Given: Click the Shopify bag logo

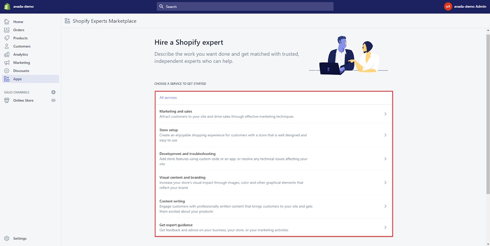Looking at the screenshot, I should pyautogui.click(x=7, y=7).
